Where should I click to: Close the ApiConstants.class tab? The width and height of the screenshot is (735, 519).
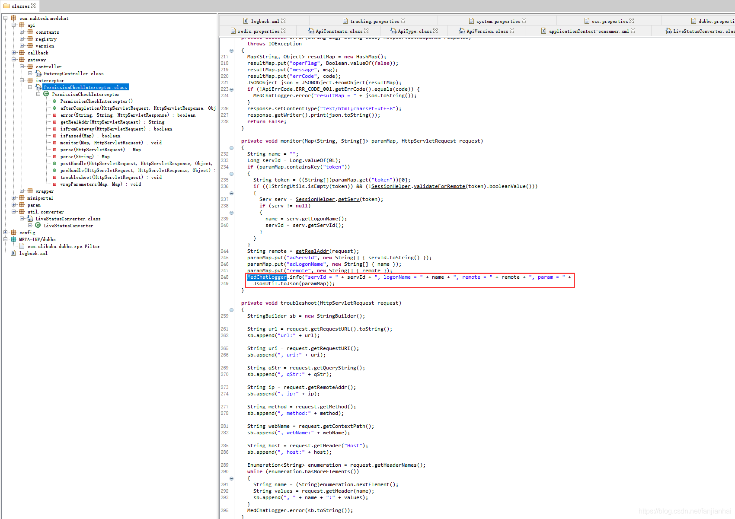coord(366,31)
